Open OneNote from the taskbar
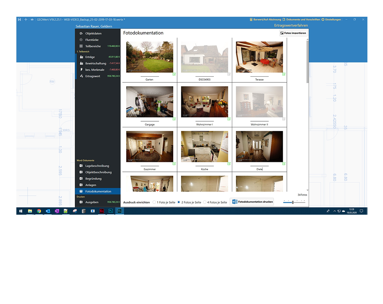This screenshot has width=383, height=304. click(57, 211)
